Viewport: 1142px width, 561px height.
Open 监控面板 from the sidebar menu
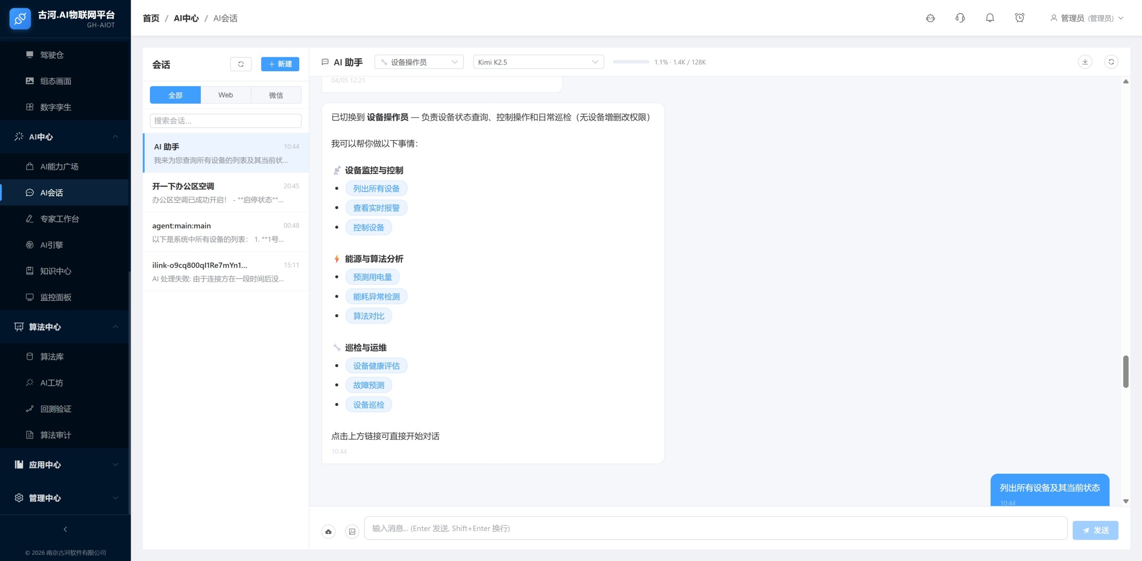click(56, 297)
